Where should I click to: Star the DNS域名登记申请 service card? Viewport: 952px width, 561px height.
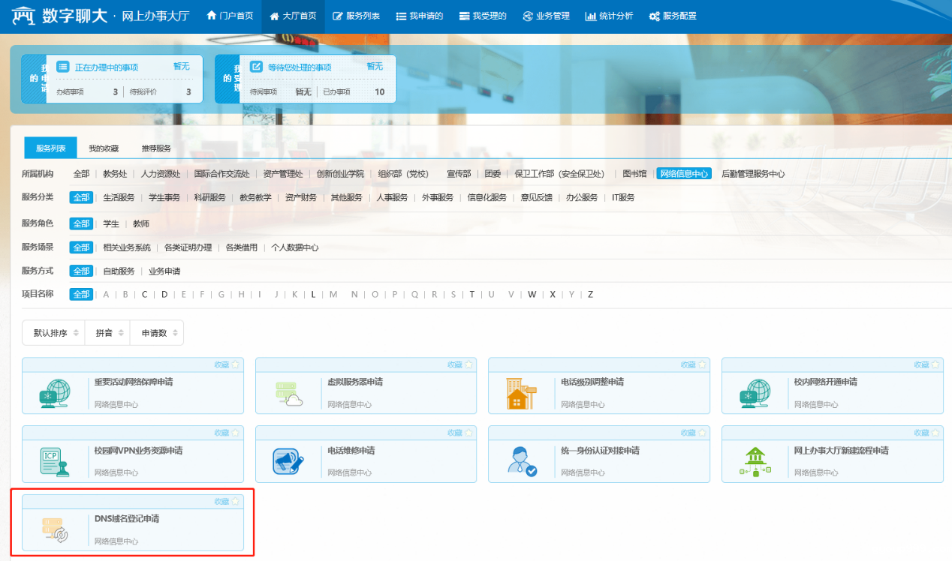tap(236, 502)
